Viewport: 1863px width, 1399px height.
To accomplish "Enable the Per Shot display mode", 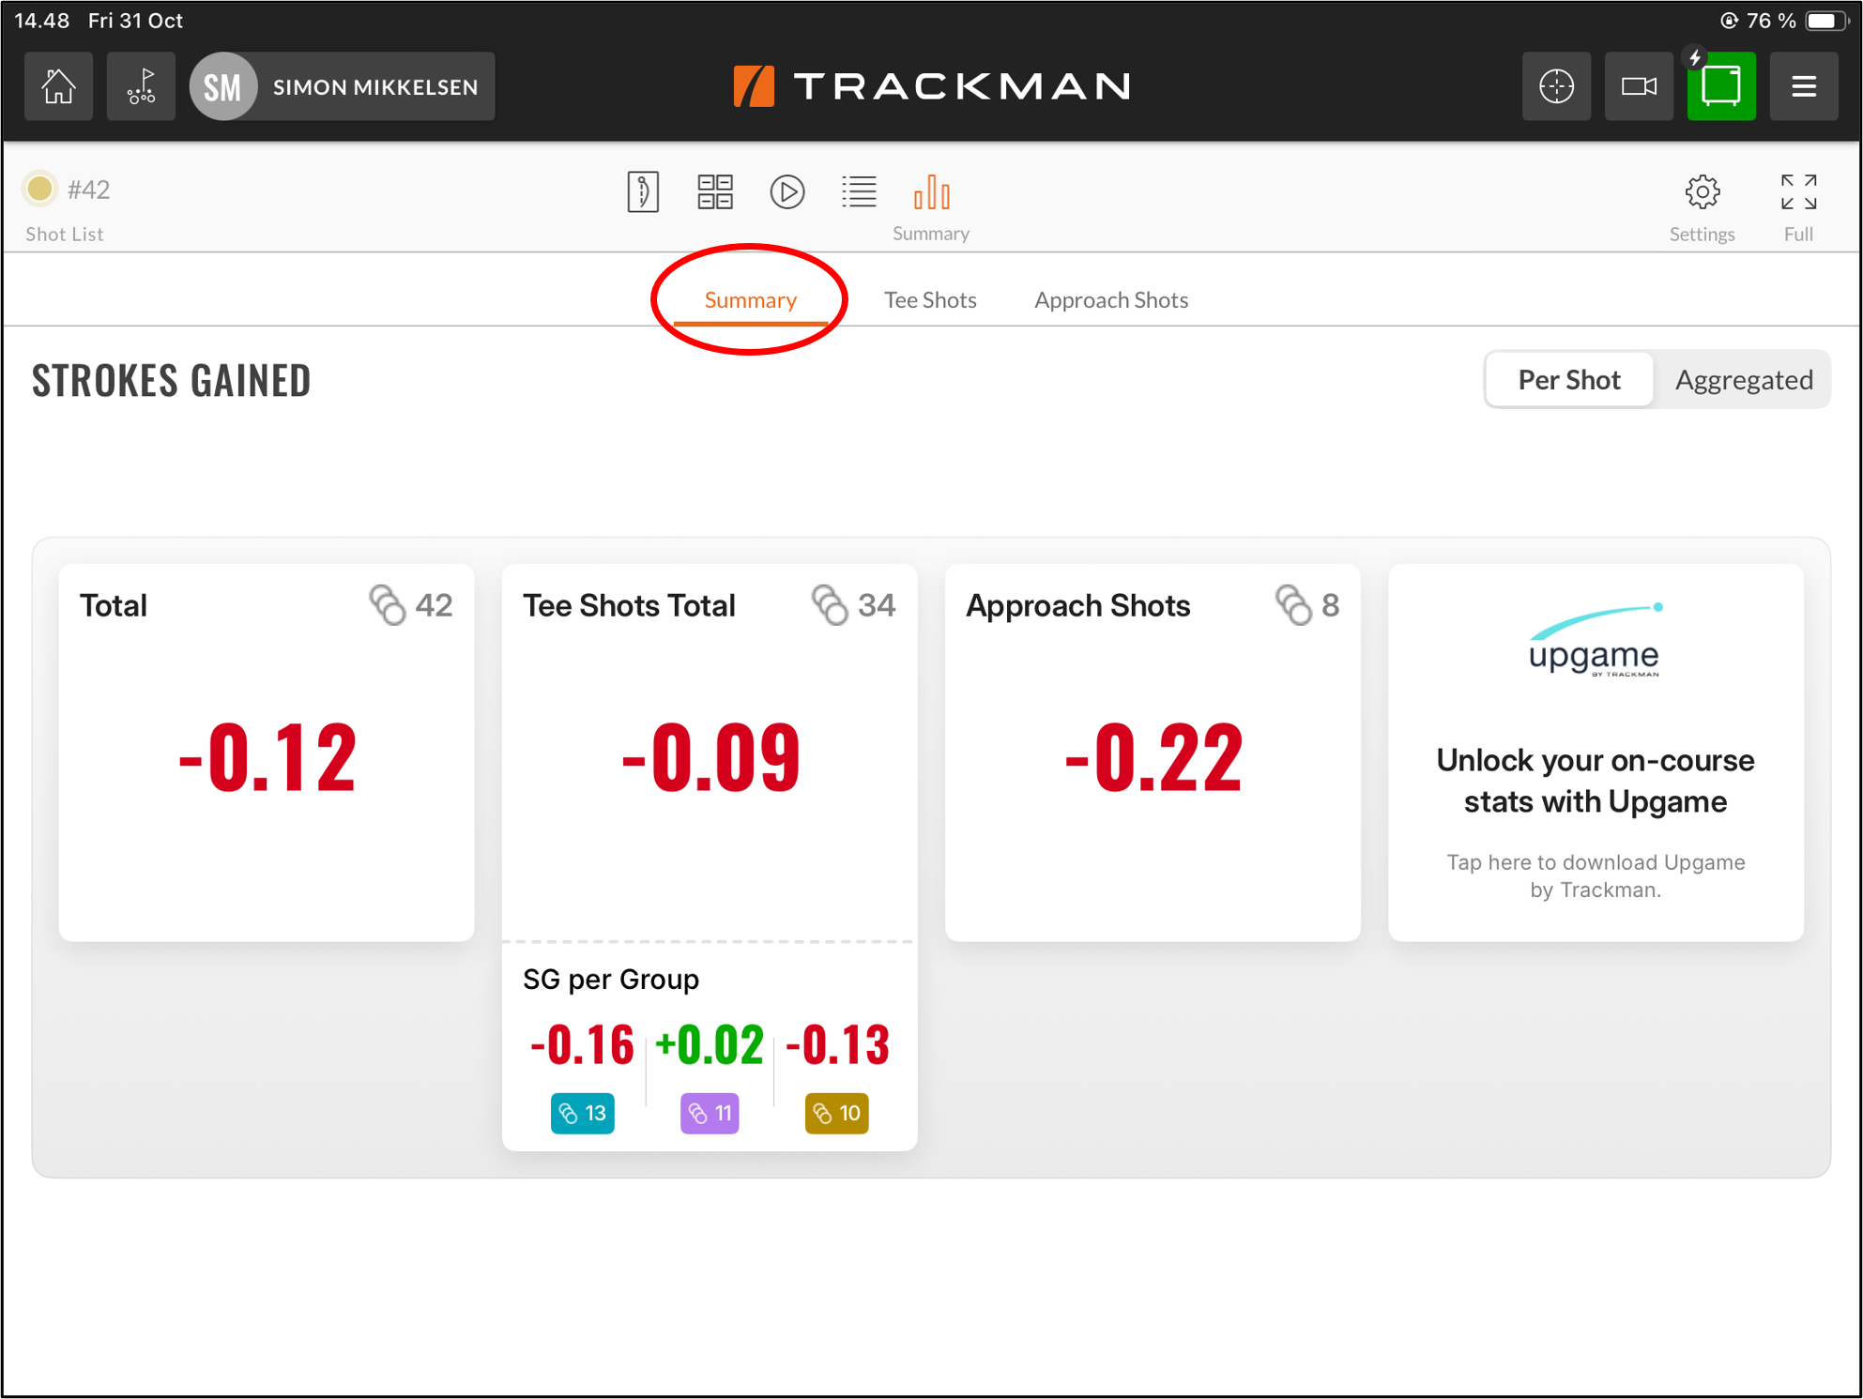I will (1568, 379).
